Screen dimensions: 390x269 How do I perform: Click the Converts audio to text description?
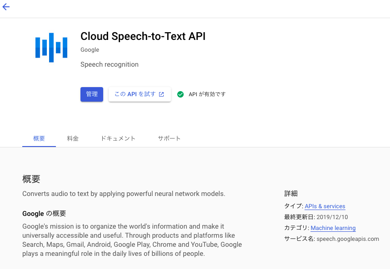124,194
